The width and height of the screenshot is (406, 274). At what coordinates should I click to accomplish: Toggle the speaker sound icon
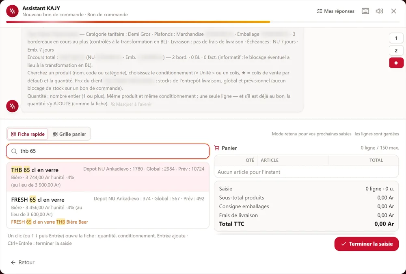(379, 11)
